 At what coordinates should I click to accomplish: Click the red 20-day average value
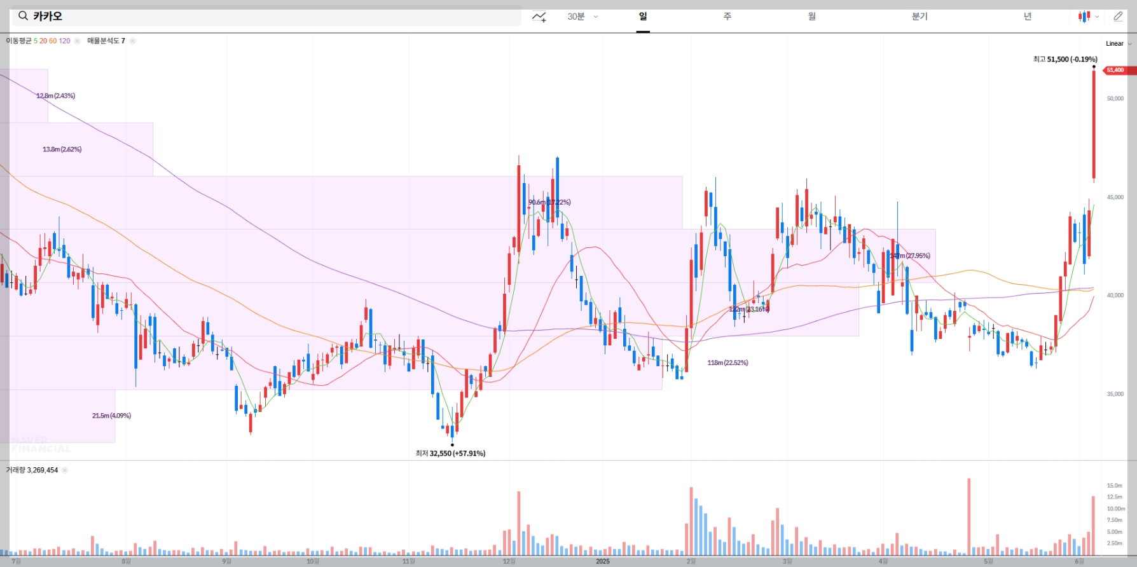43,41
